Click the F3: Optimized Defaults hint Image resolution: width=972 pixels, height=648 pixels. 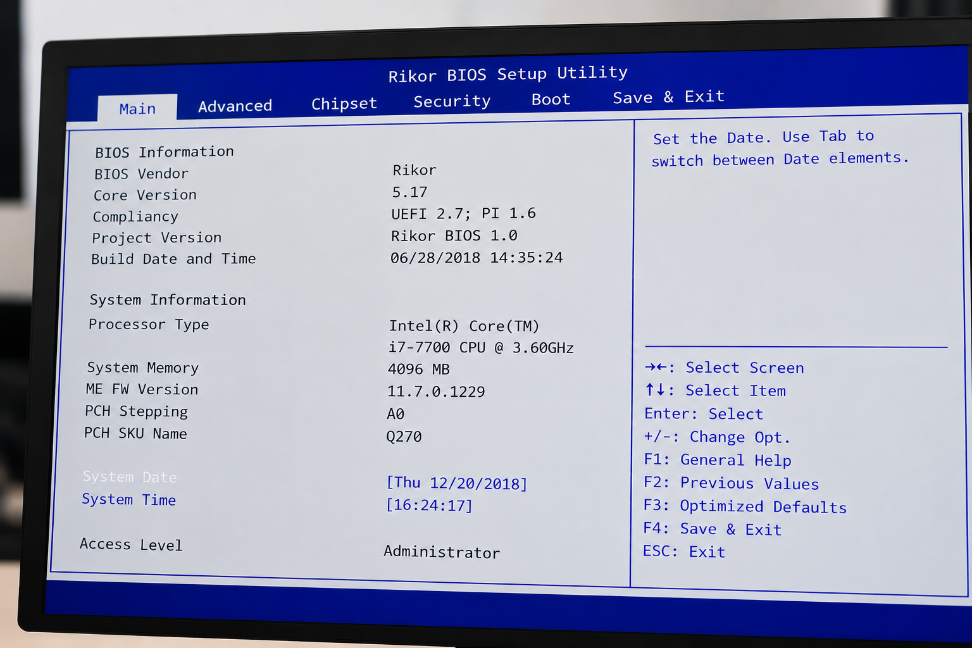tap(745, 506)
